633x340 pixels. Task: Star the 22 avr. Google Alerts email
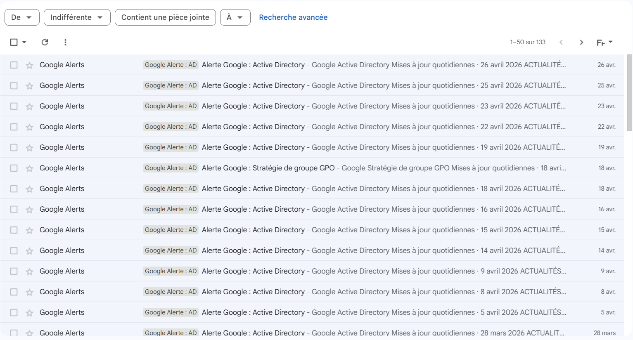click(29, 127)
